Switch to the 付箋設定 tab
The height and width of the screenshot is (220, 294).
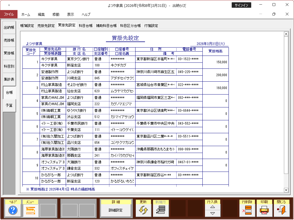[151, 25]
